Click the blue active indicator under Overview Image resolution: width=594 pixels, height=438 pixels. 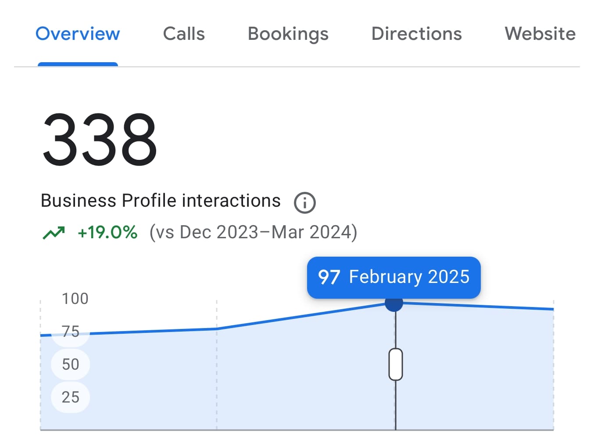(78, 64)
